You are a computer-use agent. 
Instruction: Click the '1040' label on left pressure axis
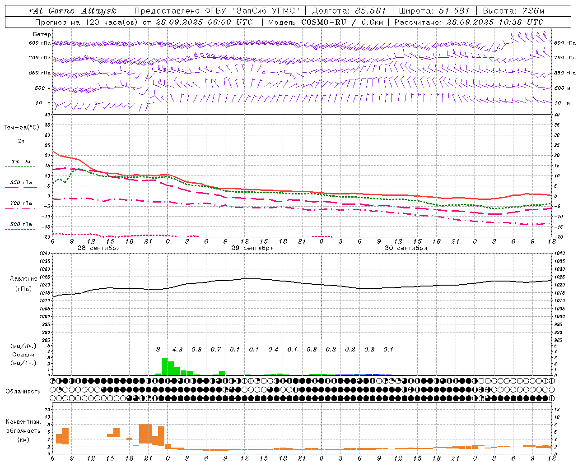click(45, 253)
